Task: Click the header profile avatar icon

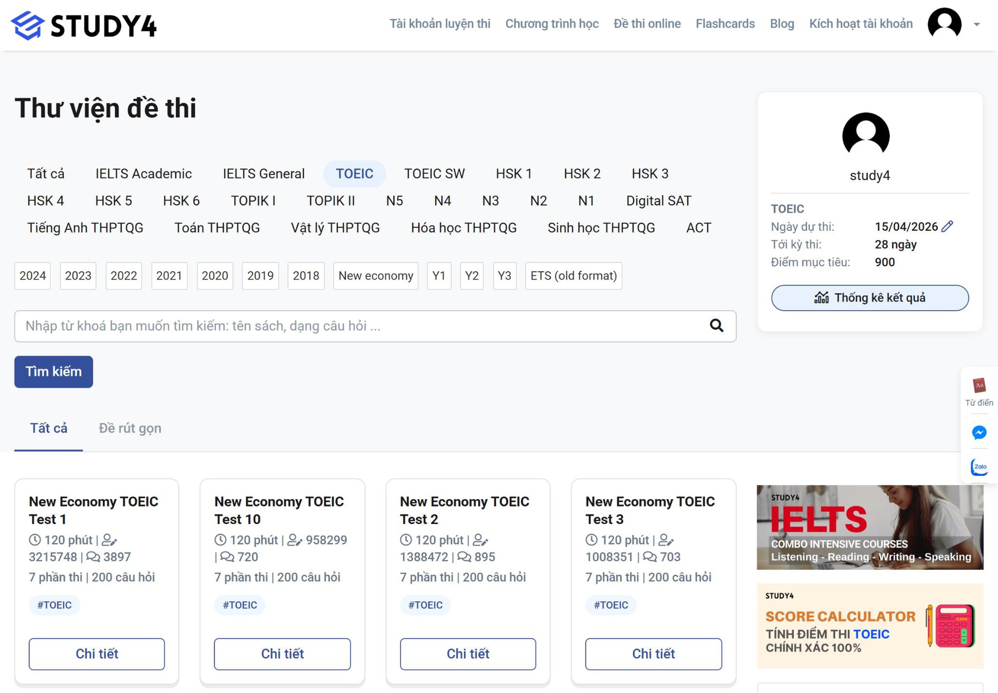Action: pos(944,23)
